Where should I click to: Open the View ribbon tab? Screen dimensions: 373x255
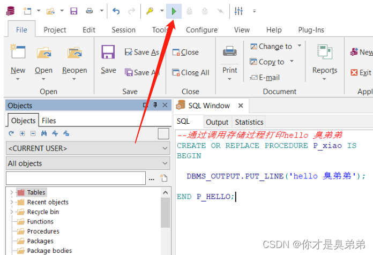242,30
